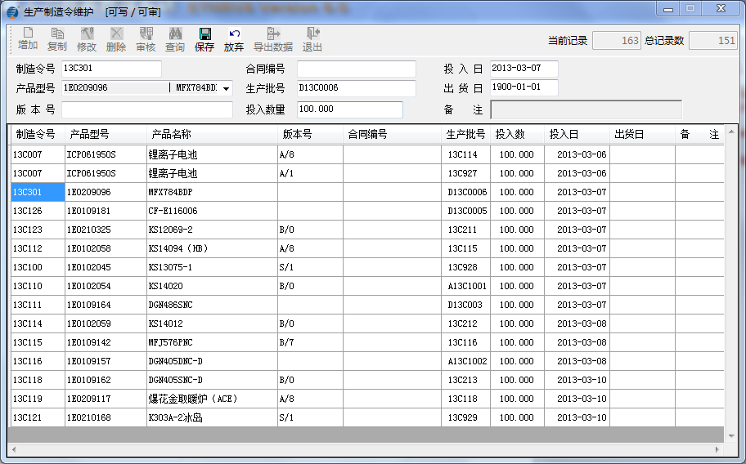Open 查询 (Query) with the binoculars icon
The width and height of the screenshot is (746, 464).
coord(175,38)
